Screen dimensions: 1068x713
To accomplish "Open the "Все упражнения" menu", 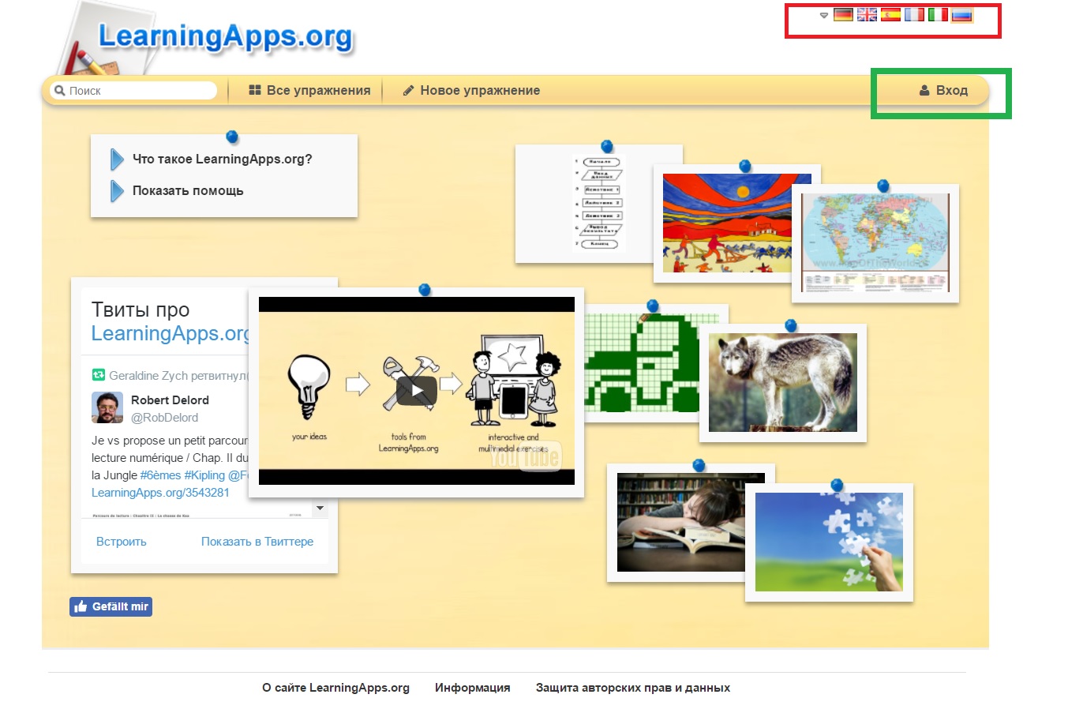I will point(310,90).
